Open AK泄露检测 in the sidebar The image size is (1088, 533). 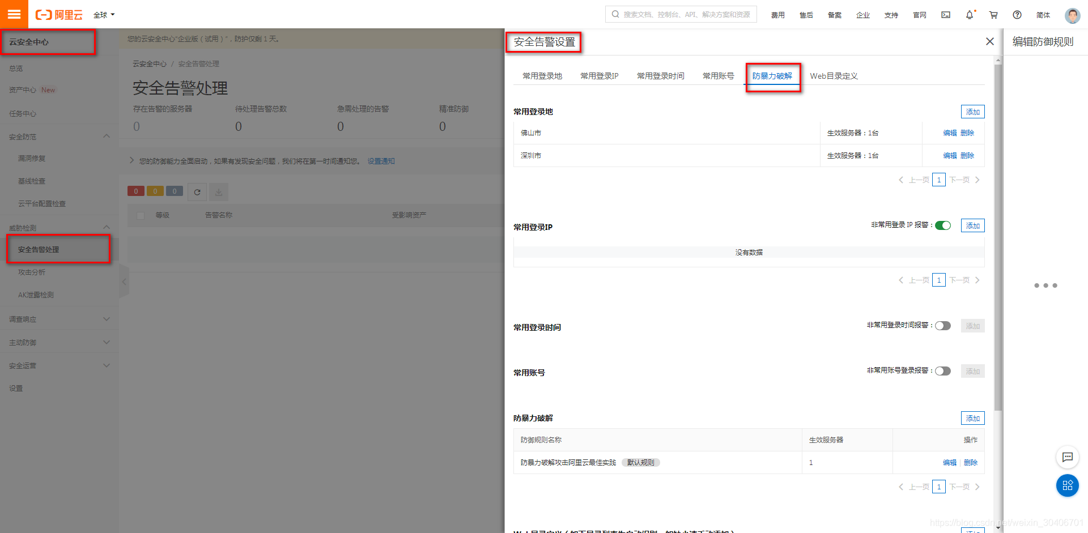pos(36,295)
